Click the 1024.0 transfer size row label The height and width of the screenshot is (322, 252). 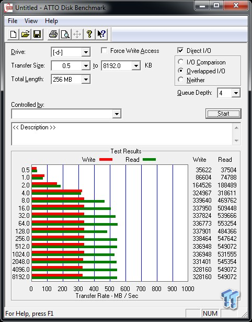(x=21, y=254)
